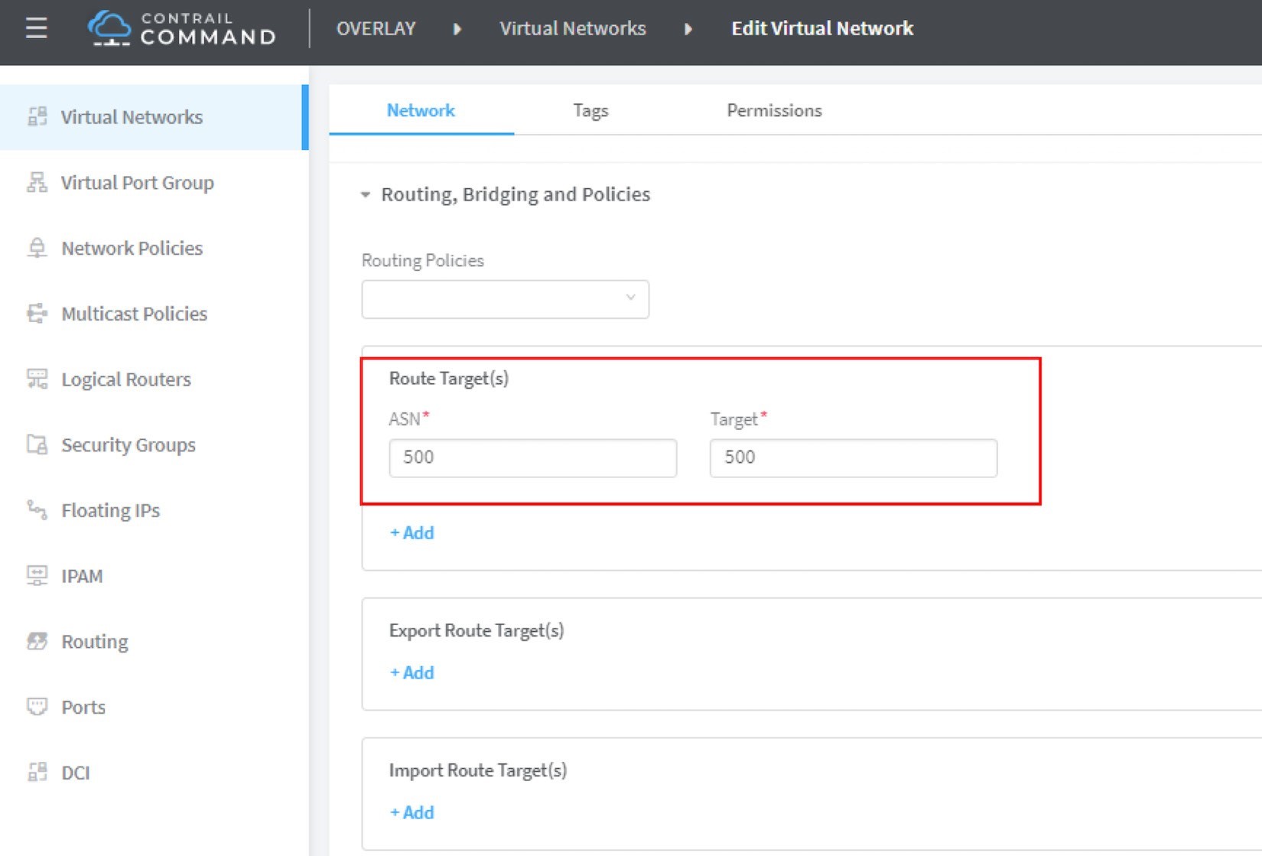Click the Import Route Target(s) heading
This screenshot has width=1262, height=856.
[x=478, y=770]
